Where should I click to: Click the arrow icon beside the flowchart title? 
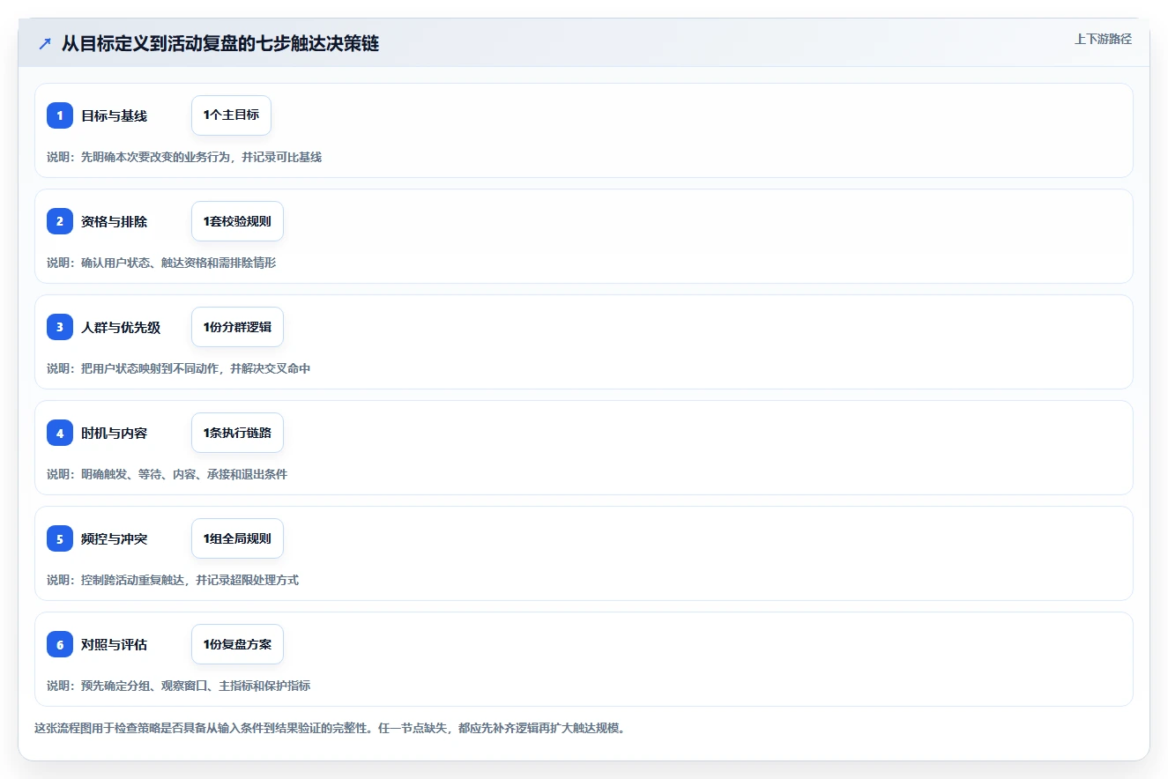(x=45, y=44)
